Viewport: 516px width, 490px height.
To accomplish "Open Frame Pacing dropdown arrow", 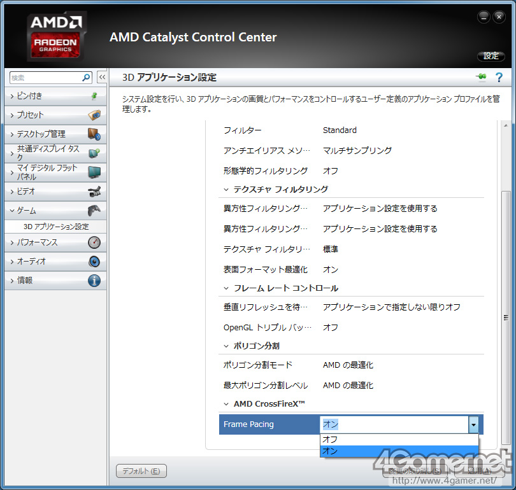I will [473, 424].
